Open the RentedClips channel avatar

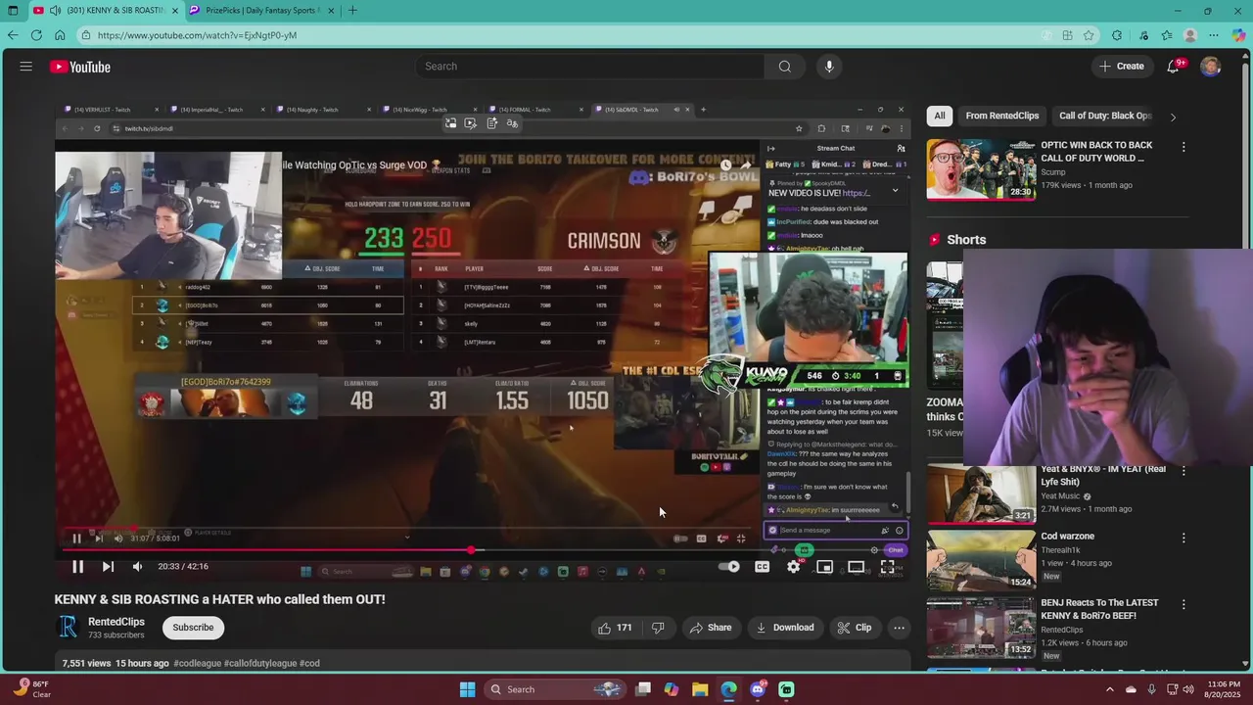click(68, 628)
